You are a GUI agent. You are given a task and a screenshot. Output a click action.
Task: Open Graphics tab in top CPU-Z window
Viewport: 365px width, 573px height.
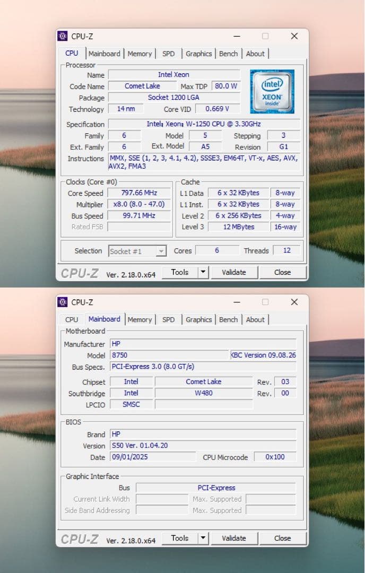(199, 54)
